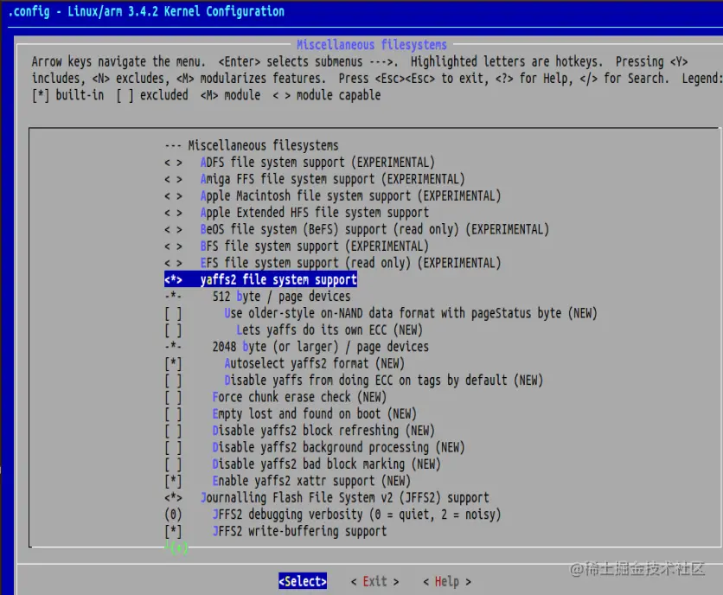Click the Exit button
The width and height of the screenshot is (723, 595).
374,581
